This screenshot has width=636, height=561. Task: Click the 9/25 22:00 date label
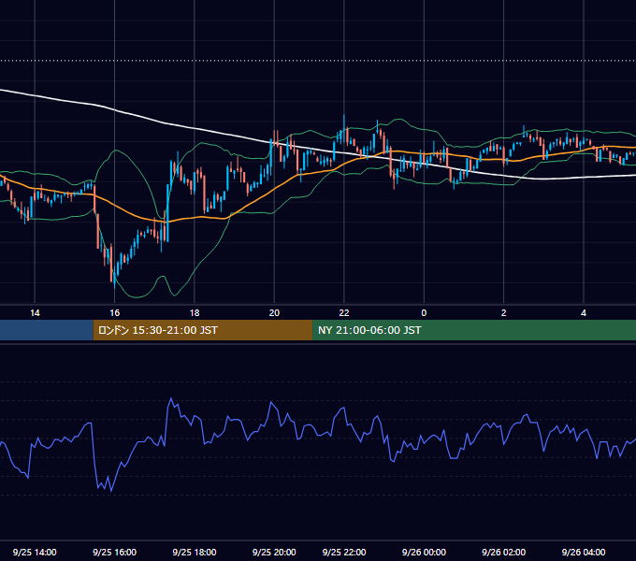[344, 552]
